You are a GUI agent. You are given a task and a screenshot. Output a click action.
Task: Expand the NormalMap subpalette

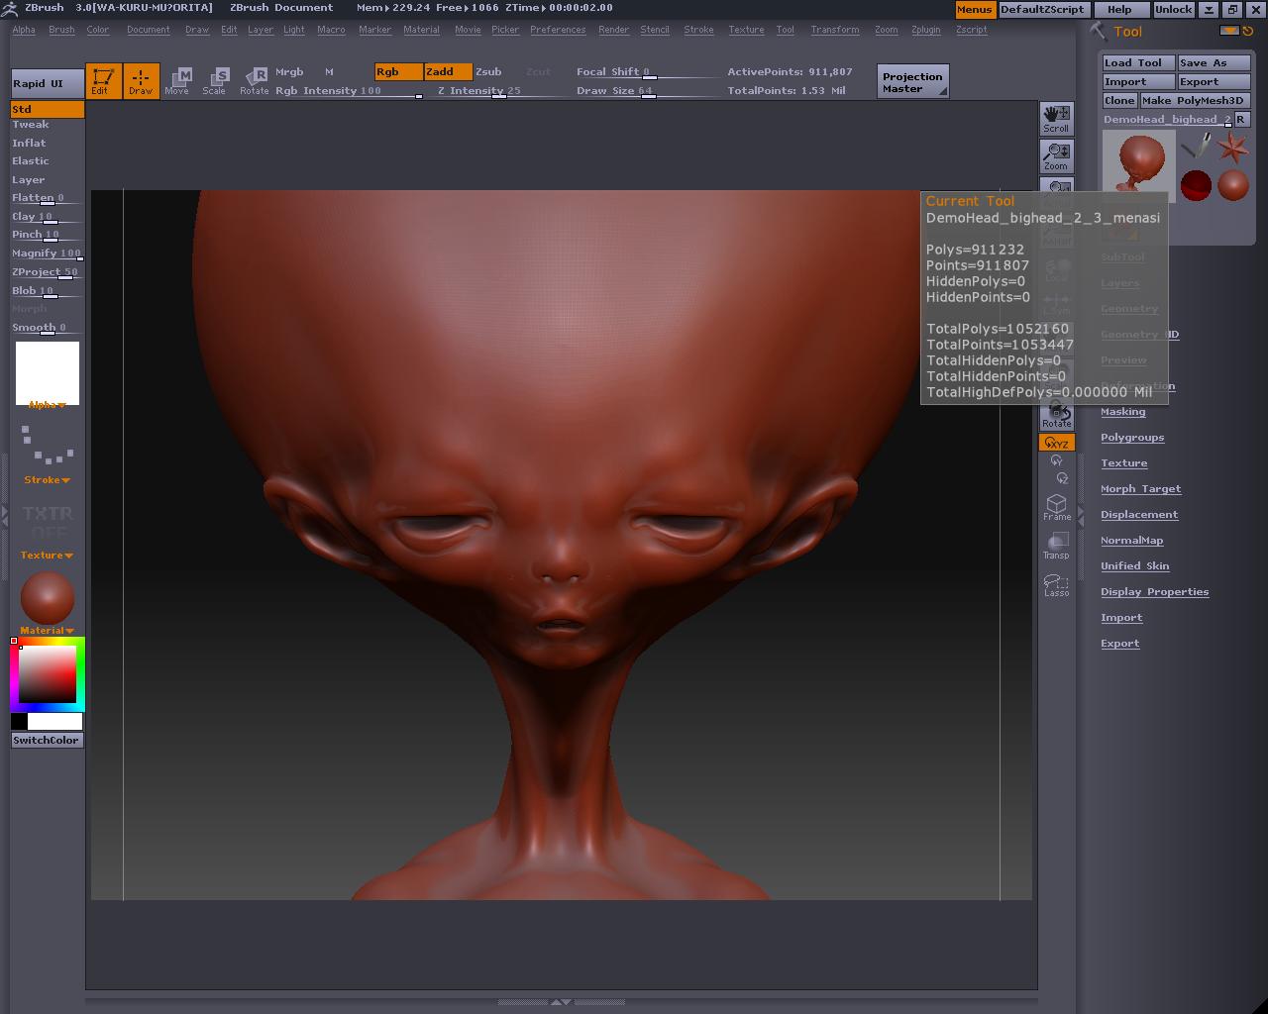1131,541
